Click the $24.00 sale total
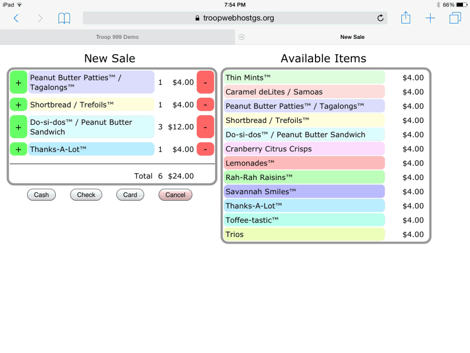The height and width of the screenshot is (353, 470). pyautogui.click(x=181, y=176)
